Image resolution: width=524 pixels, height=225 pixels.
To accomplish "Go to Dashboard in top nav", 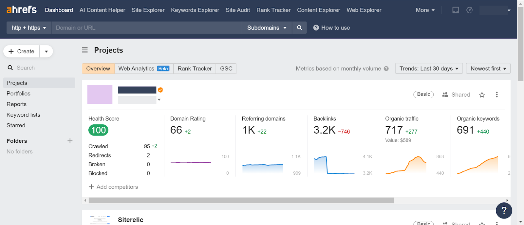I will (x=59, y=10).
